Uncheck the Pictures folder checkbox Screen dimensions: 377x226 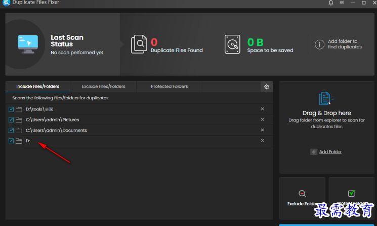click(x=11, y=120)
